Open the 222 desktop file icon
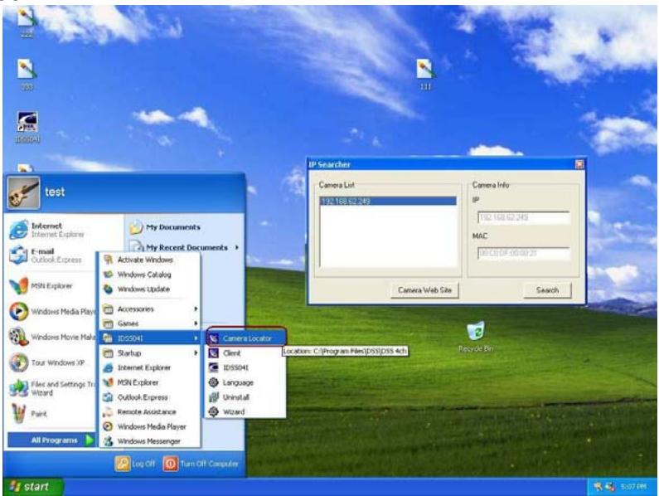This screenshot has height=496, width=659. tap(27, 22)
